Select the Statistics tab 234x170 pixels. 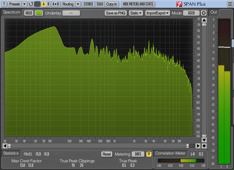[x=11, y=153]
